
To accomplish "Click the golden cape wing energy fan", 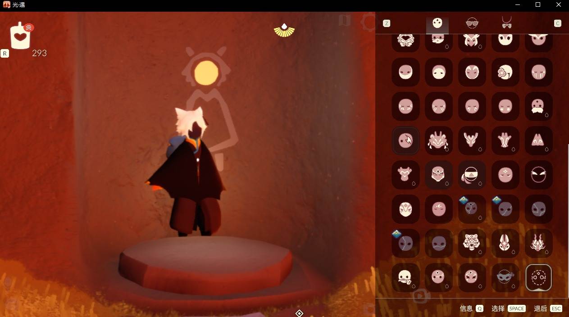I will 284,30.
